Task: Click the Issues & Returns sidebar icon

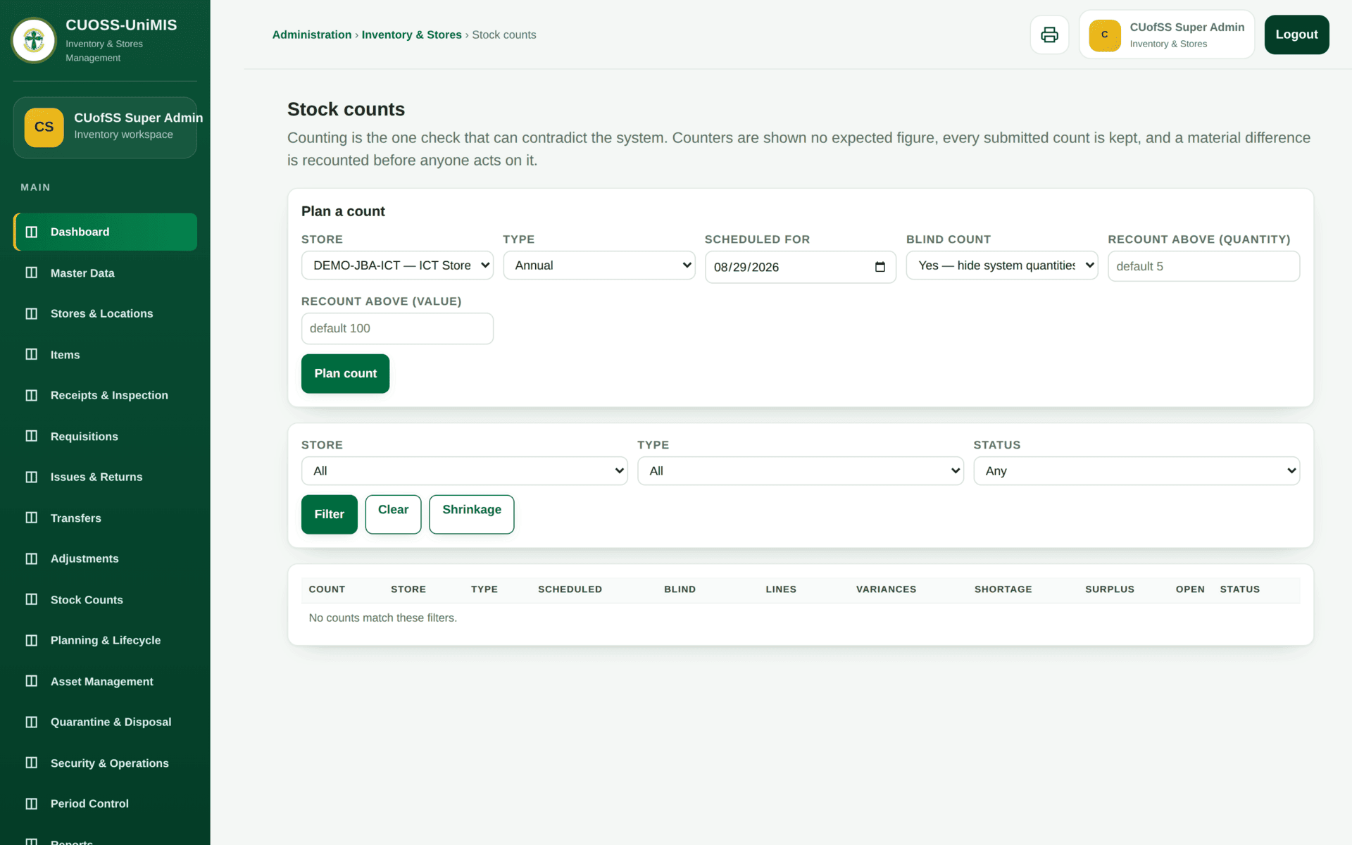Action: click(x=32, y=477)
